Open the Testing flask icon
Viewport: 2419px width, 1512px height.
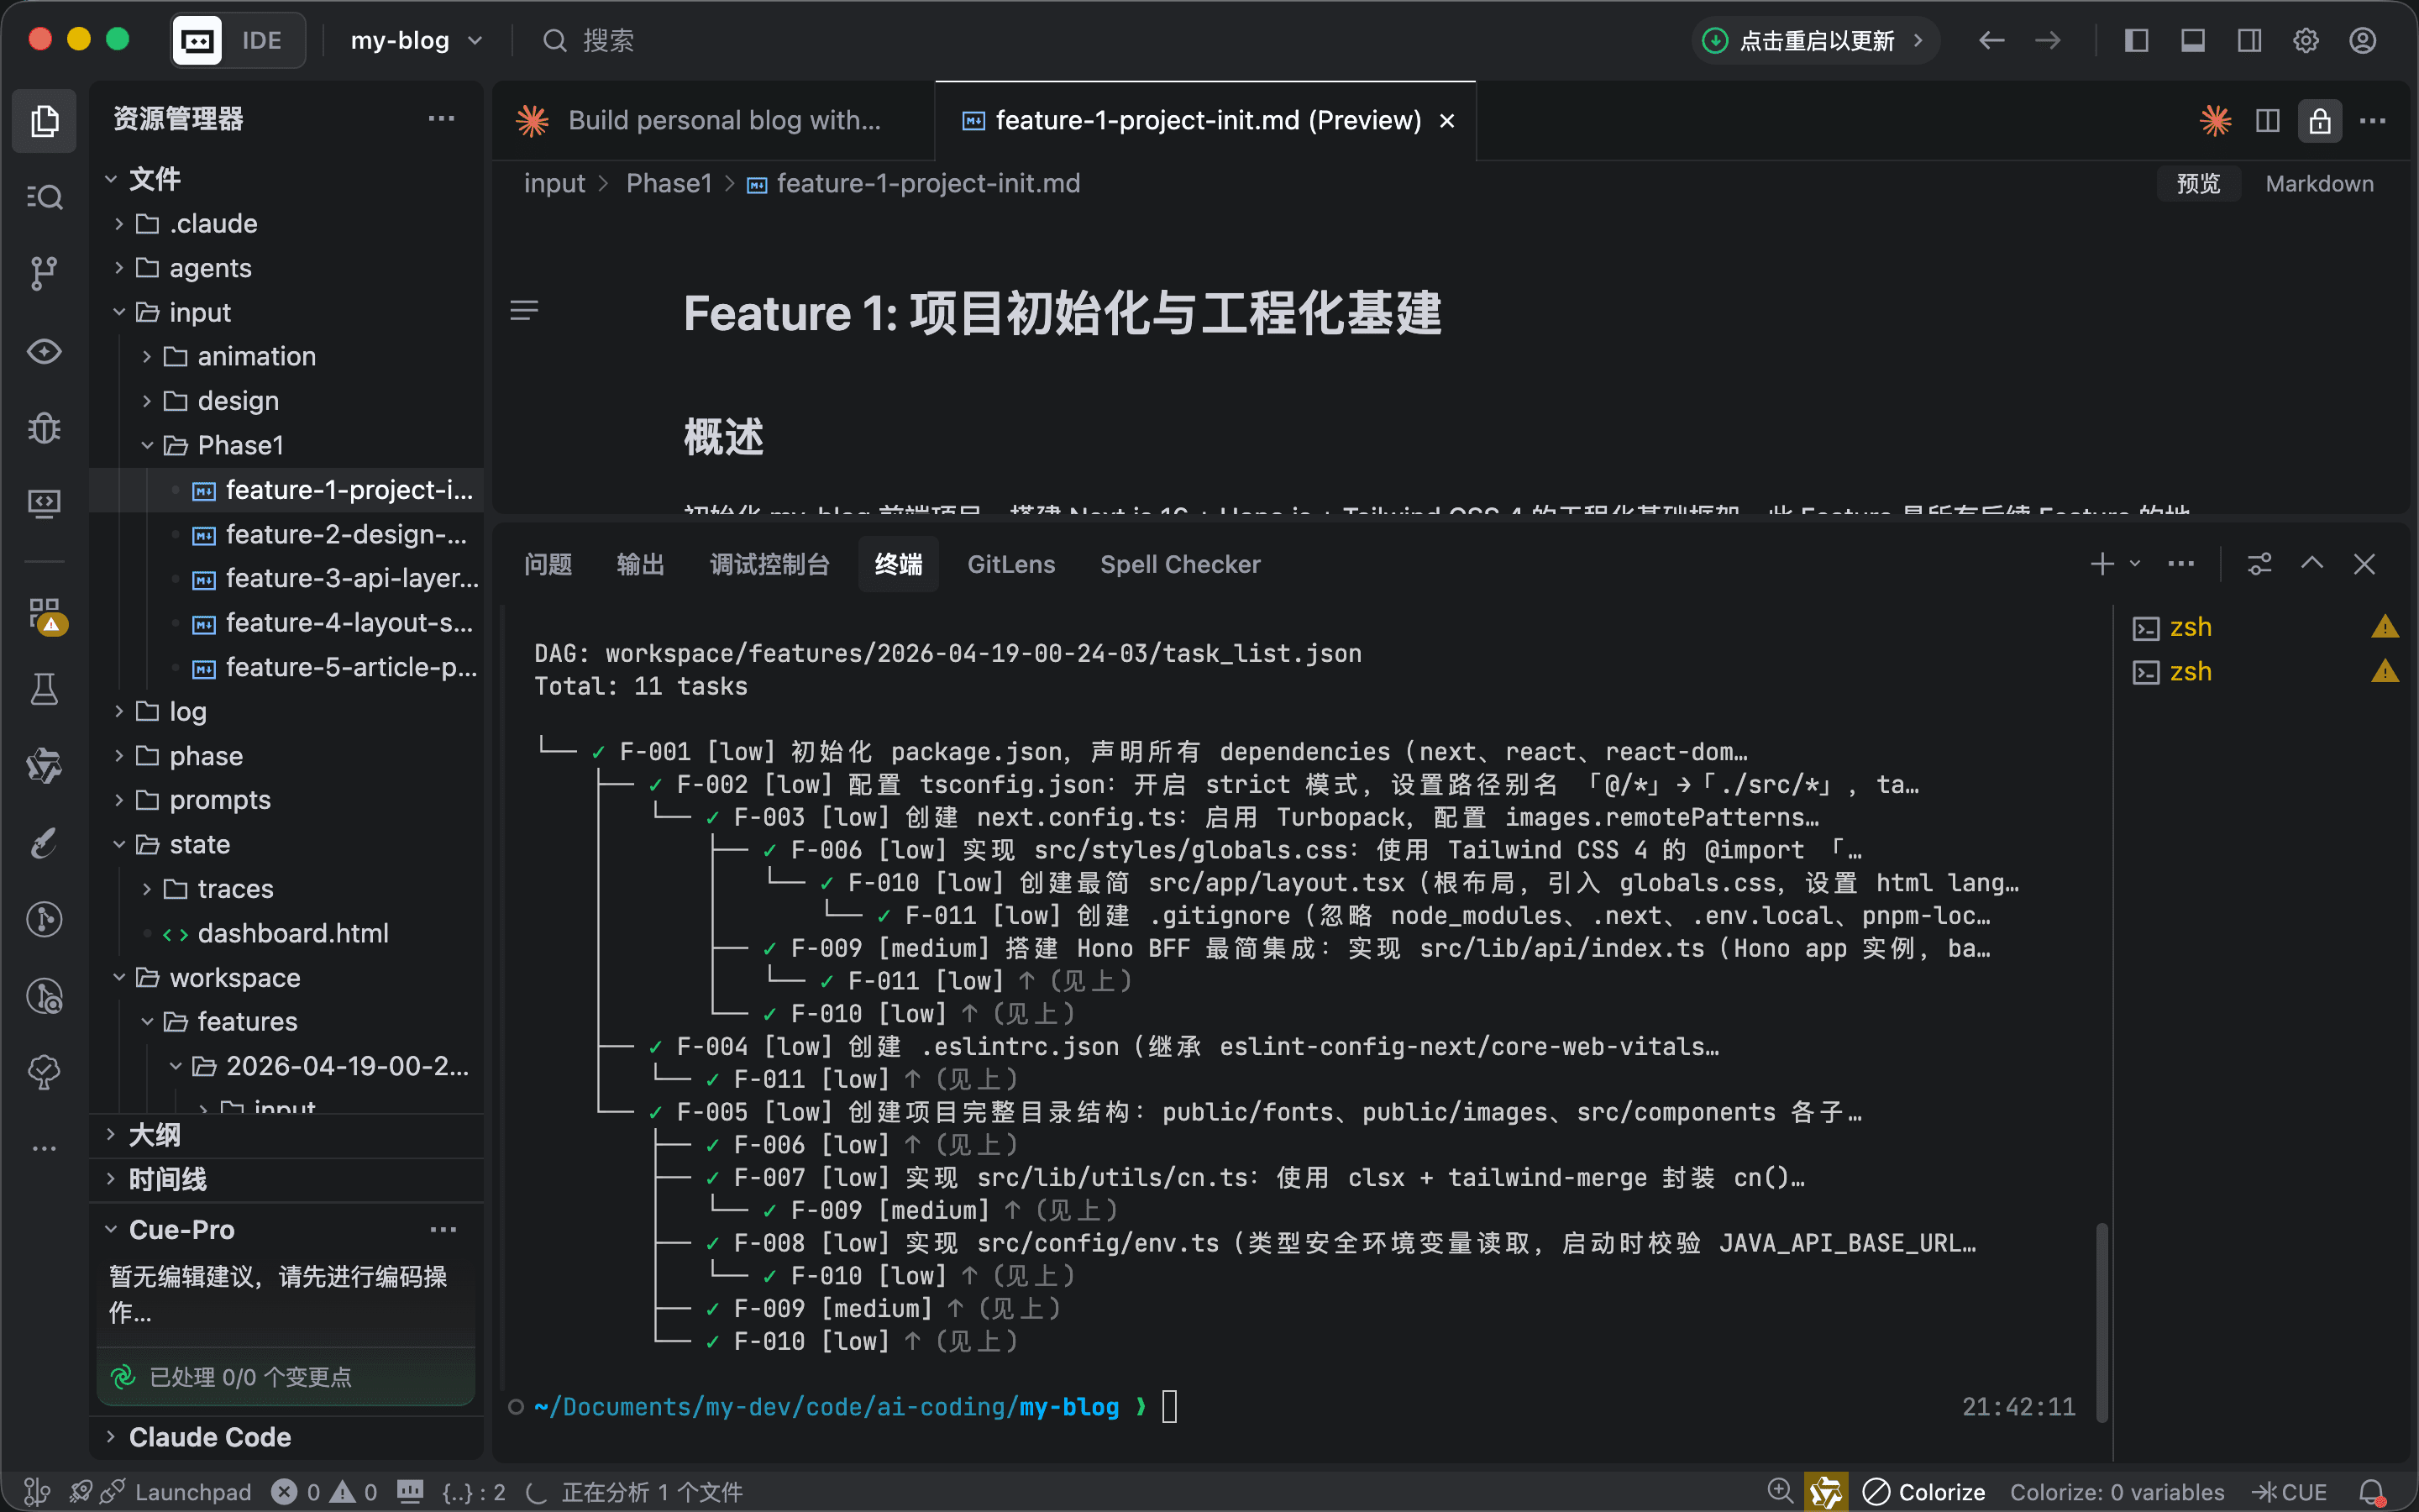tap(44, 689)
